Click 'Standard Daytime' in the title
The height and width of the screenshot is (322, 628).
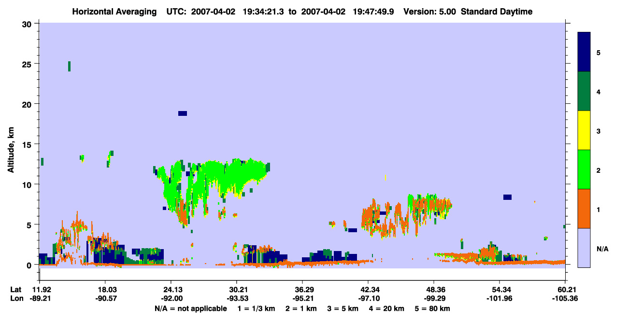(x=497, y=12)
